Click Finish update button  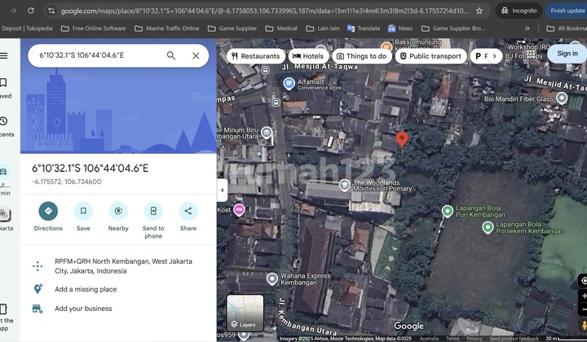[x=567, y=11]
